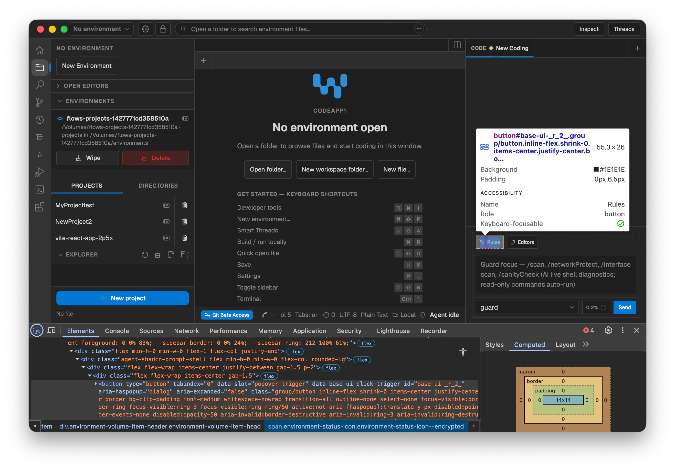Collapse the ENVIRONMENTS section
Screen dimensions: 675x470
pyautogui.click(x=123, y=101)
